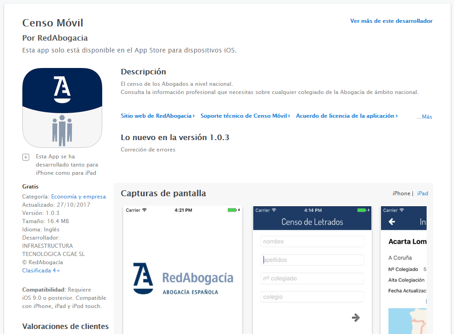
Task: Open Soporte técnico de Censo Móvil link
Action: (x=244, y=116)
